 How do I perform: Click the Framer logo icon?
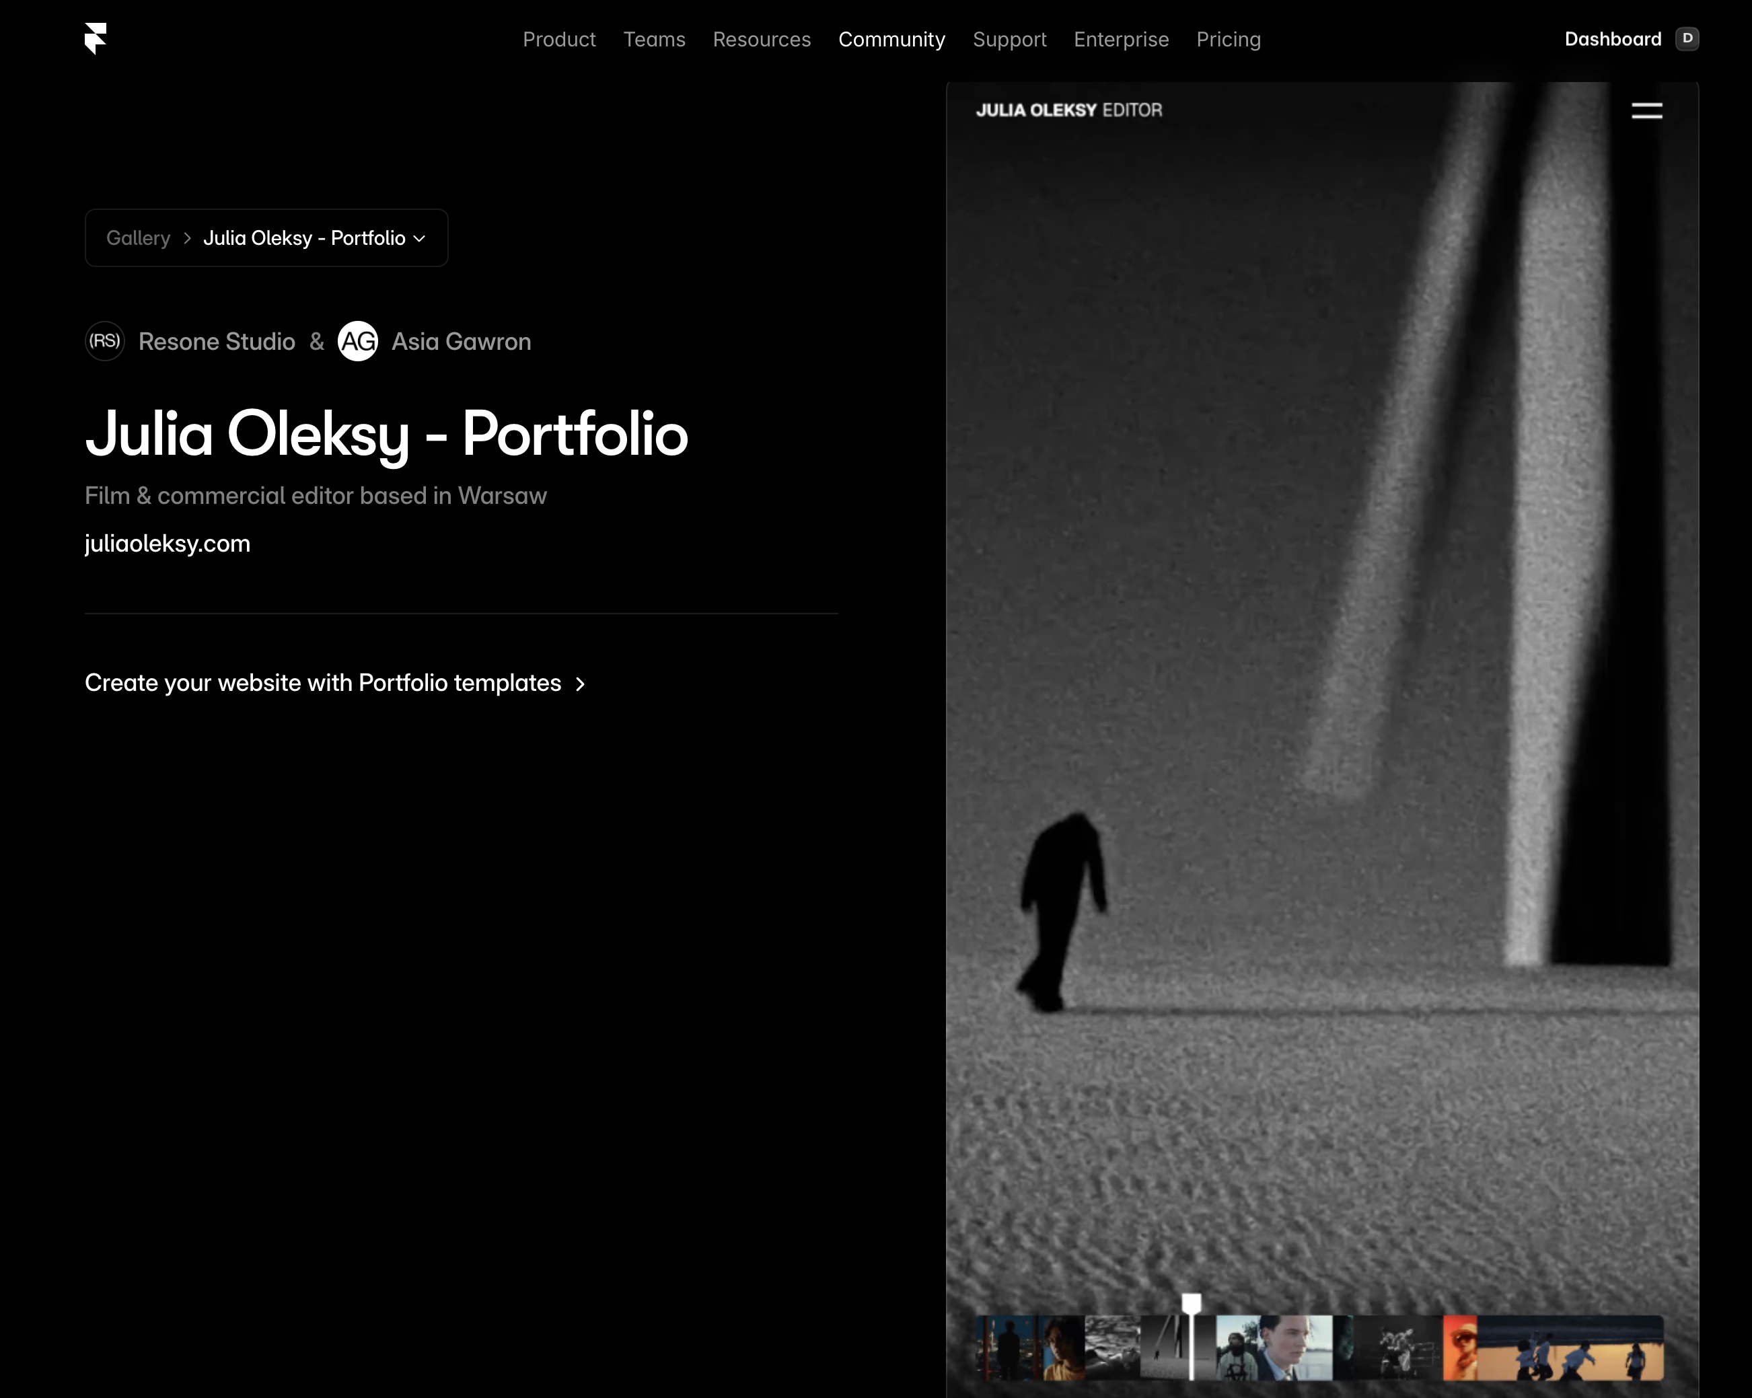pyautogui.click(x=96, y=38)
